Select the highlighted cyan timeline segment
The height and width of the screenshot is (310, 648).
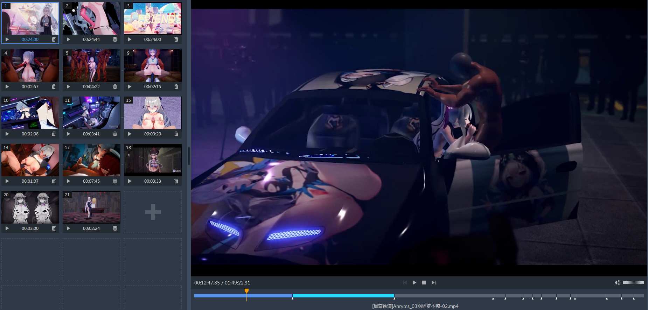coord(343,296)
